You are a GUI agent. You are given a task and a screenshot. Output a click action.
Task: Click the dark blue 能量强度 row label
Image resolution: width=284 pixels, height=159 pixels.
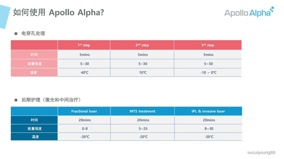[34, 129]
